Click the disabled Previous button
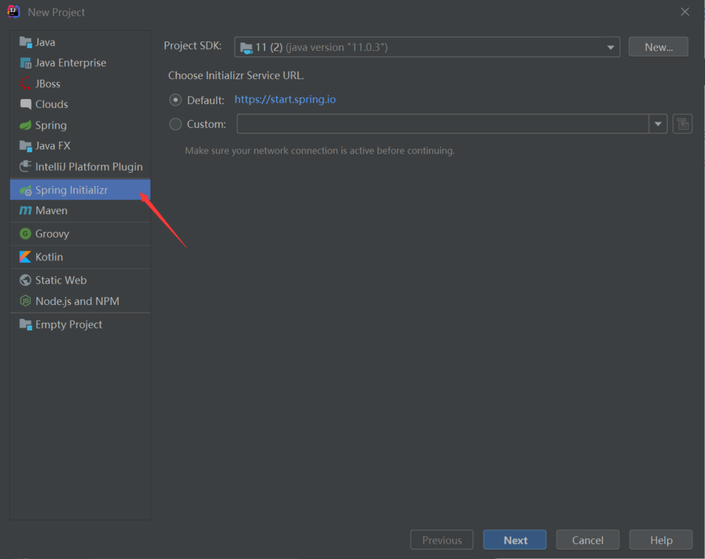705x559 pixels. pos(441,540)
